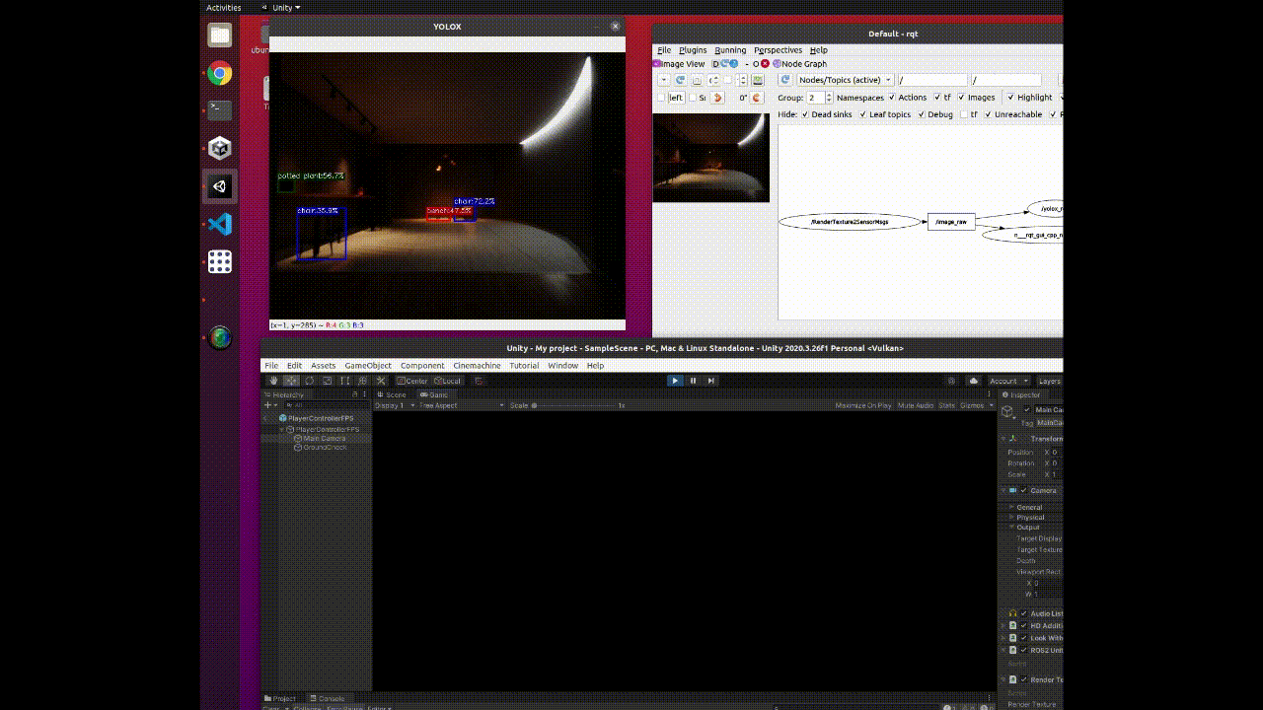1263x710 pixels.
Task: Toggle the Highlight checkbox in rqt
Action: (1010, 98)
